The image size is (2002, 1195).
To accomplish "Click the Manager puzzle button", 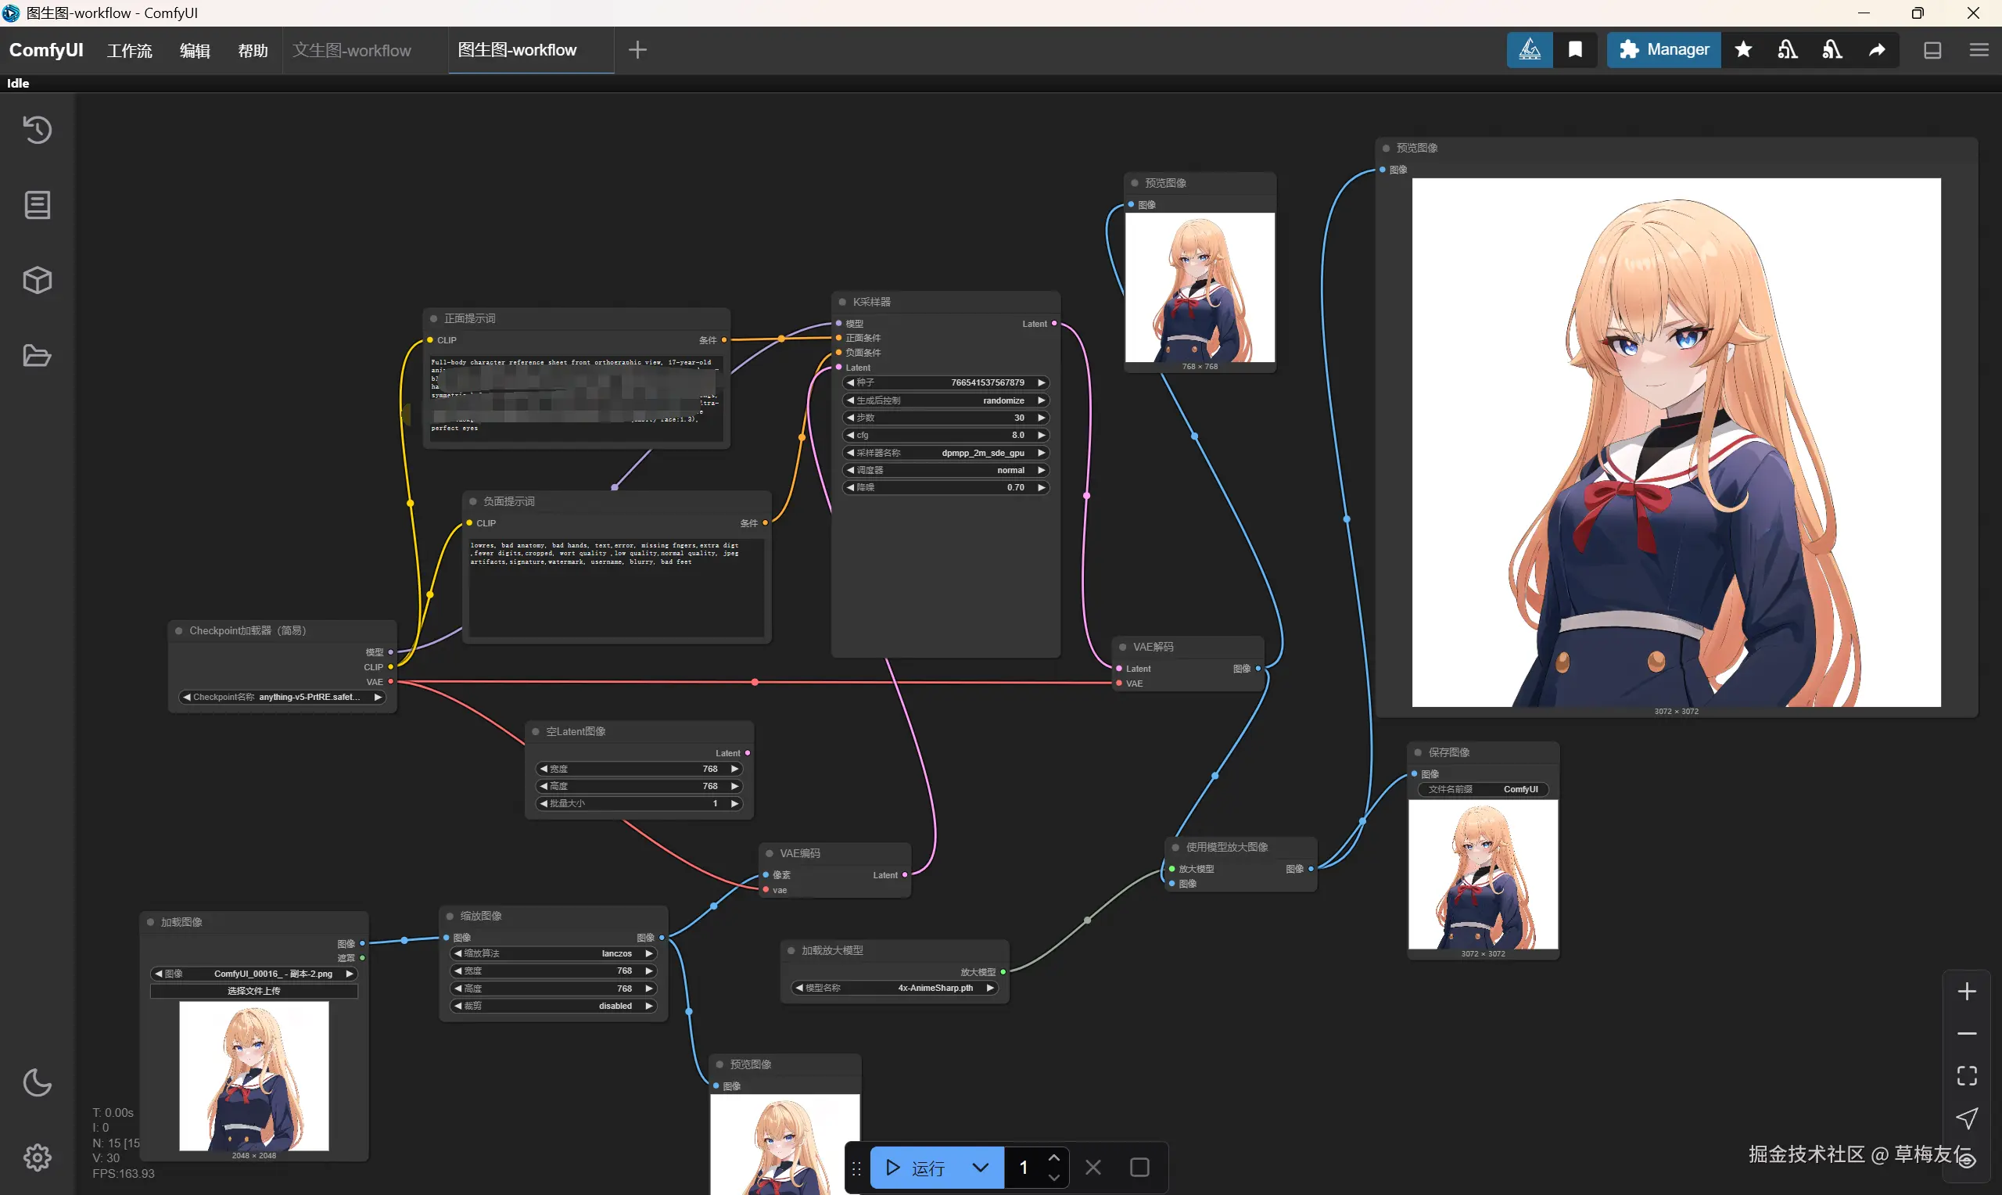I will (x=1663, y=50).
